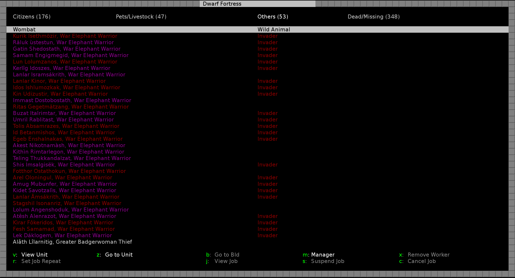Choose the Set Job Repeat command
Screen dimensions: 515x278
point(41,261)
